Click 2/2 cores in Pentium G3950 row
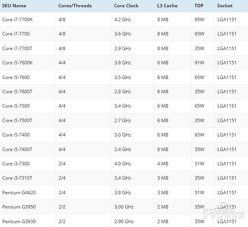 pos(62,207)
